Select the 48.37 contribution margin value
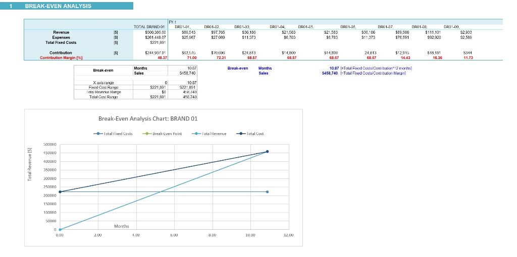The image size is (517, 257). pyautogui.click(x=162, y=58)
